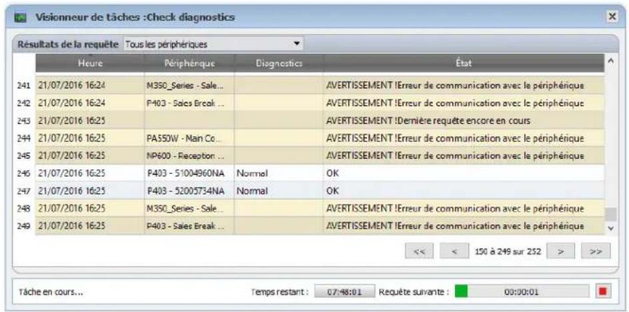Click the 'Normal' diagnostics cell in row 247
Viewport: 629px width, 312px height.
point(279,191)
